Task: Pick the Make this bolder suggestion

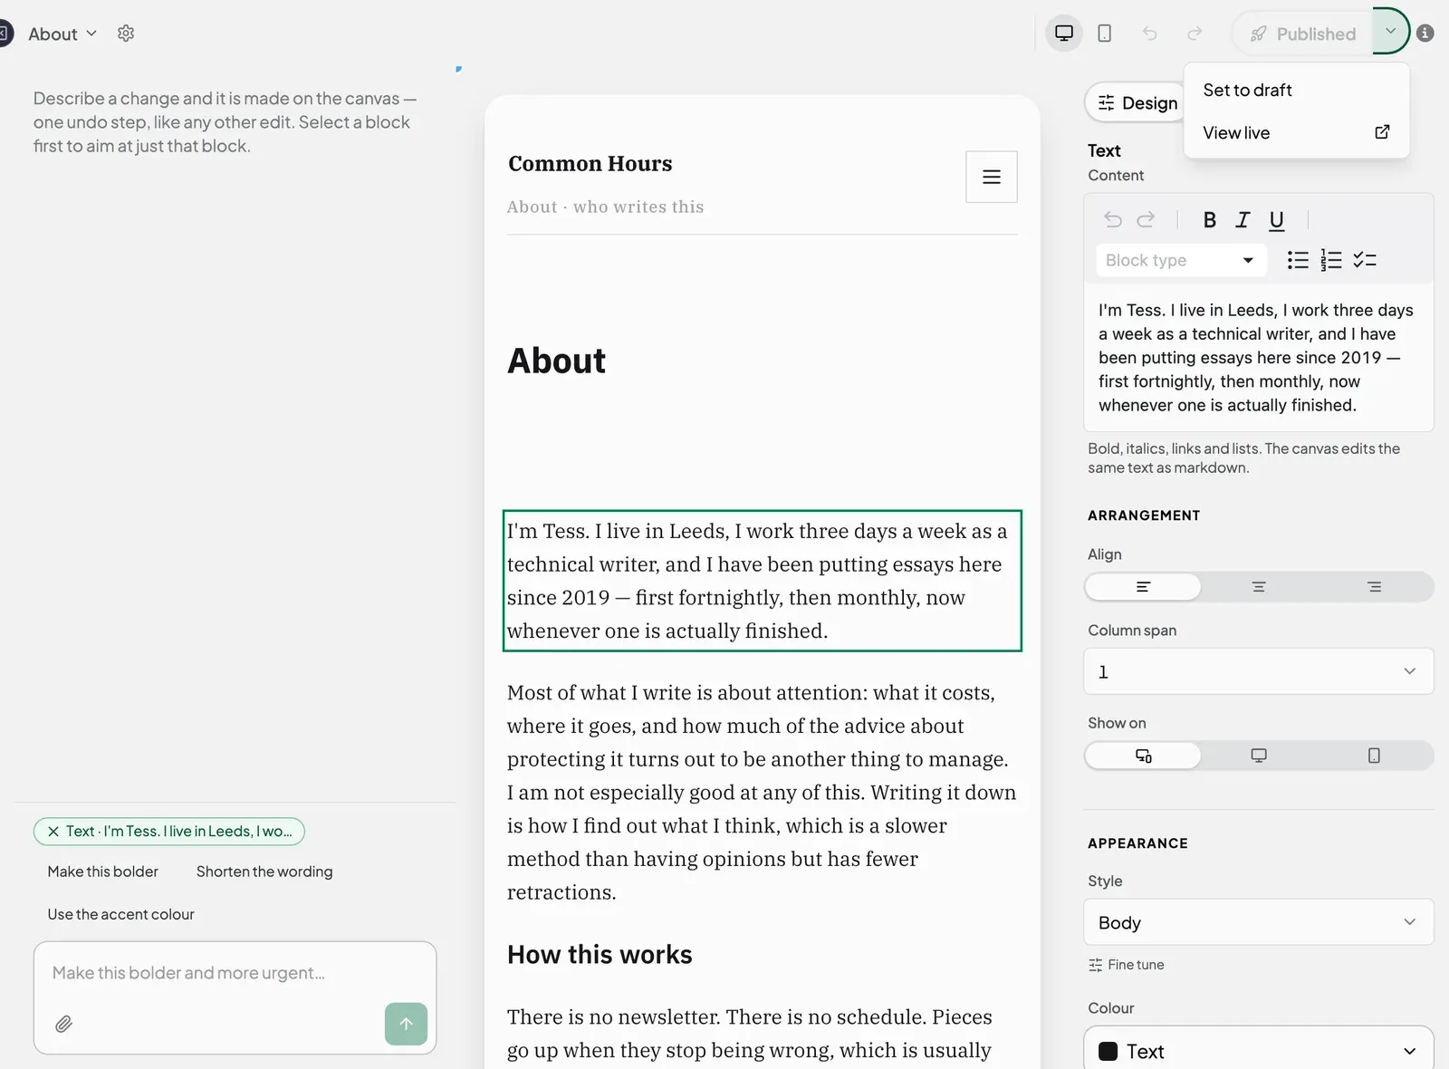Action: (x=103, y=872)
